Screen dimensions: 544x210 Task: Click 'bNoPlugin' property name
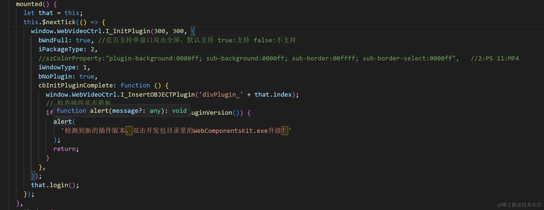55,77
